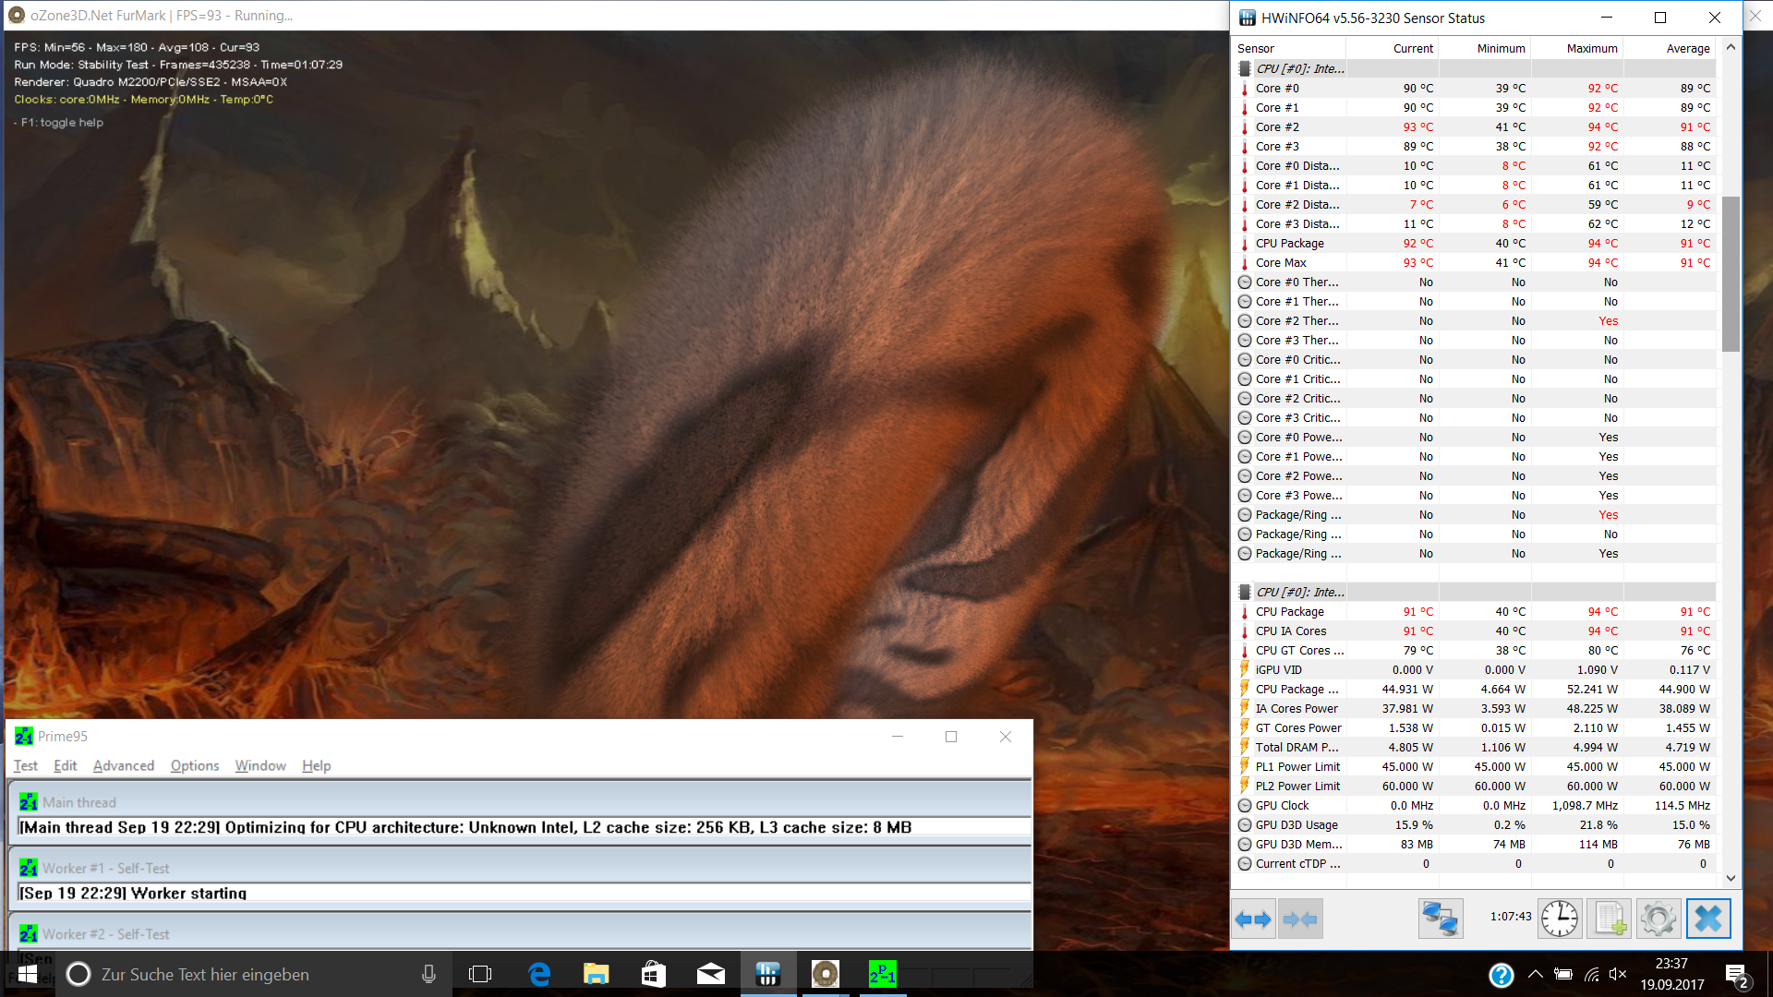Switch to FurMark taskbar icon

pos(826,974)
